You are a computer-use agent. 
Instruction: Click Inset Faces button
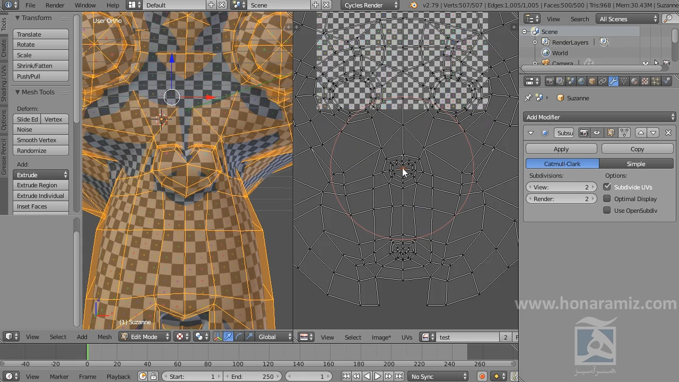pos(41,206)
